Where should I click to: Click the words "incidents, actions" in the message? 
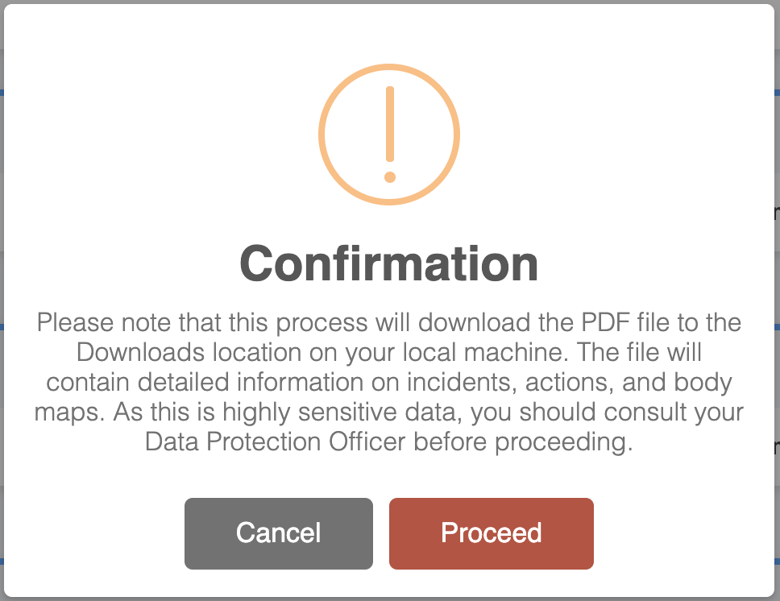pyautogui.click(x=510, y=382)
